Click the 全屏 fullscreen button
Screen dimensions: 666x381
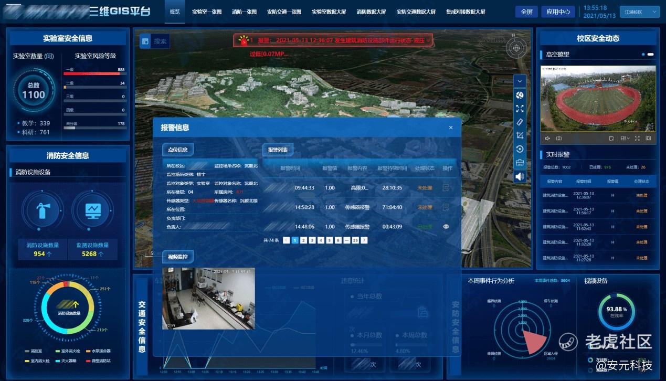click(x=527, y=12)
